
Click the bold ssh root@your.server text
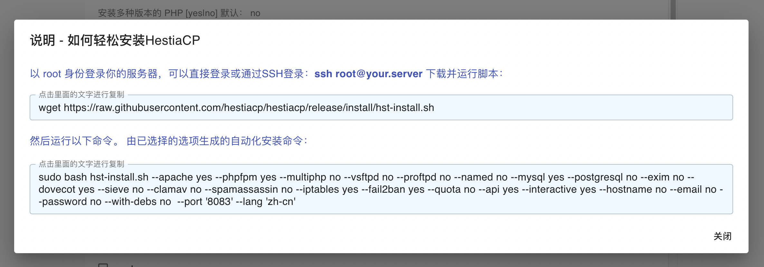click(x=368, y=74)
